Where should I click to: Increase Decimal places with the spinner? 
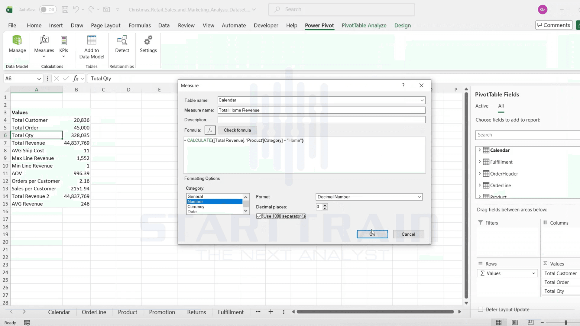tap(325, 205)
